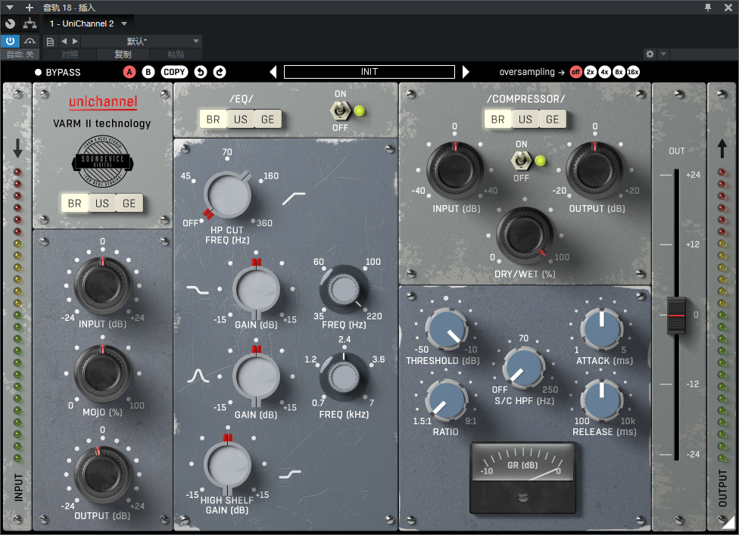Viewport: 739px width, 535px height.
Task: Click the automation curve icon
Action: [30, 41]
